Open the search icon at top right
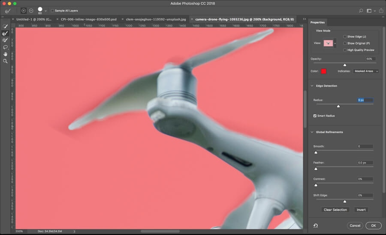Viewport: 386px width, 235px height. tap(361, 11)
